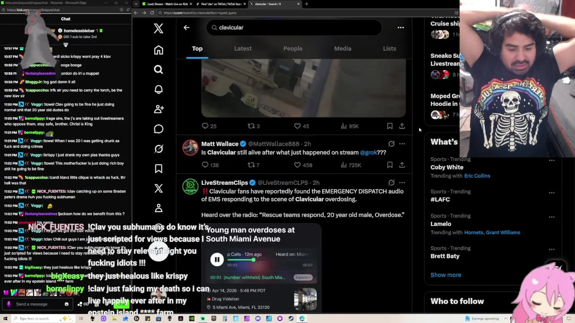Go to Home in X sidebar
The width and height of the screenshot is (575, 323).
point(158,50)
